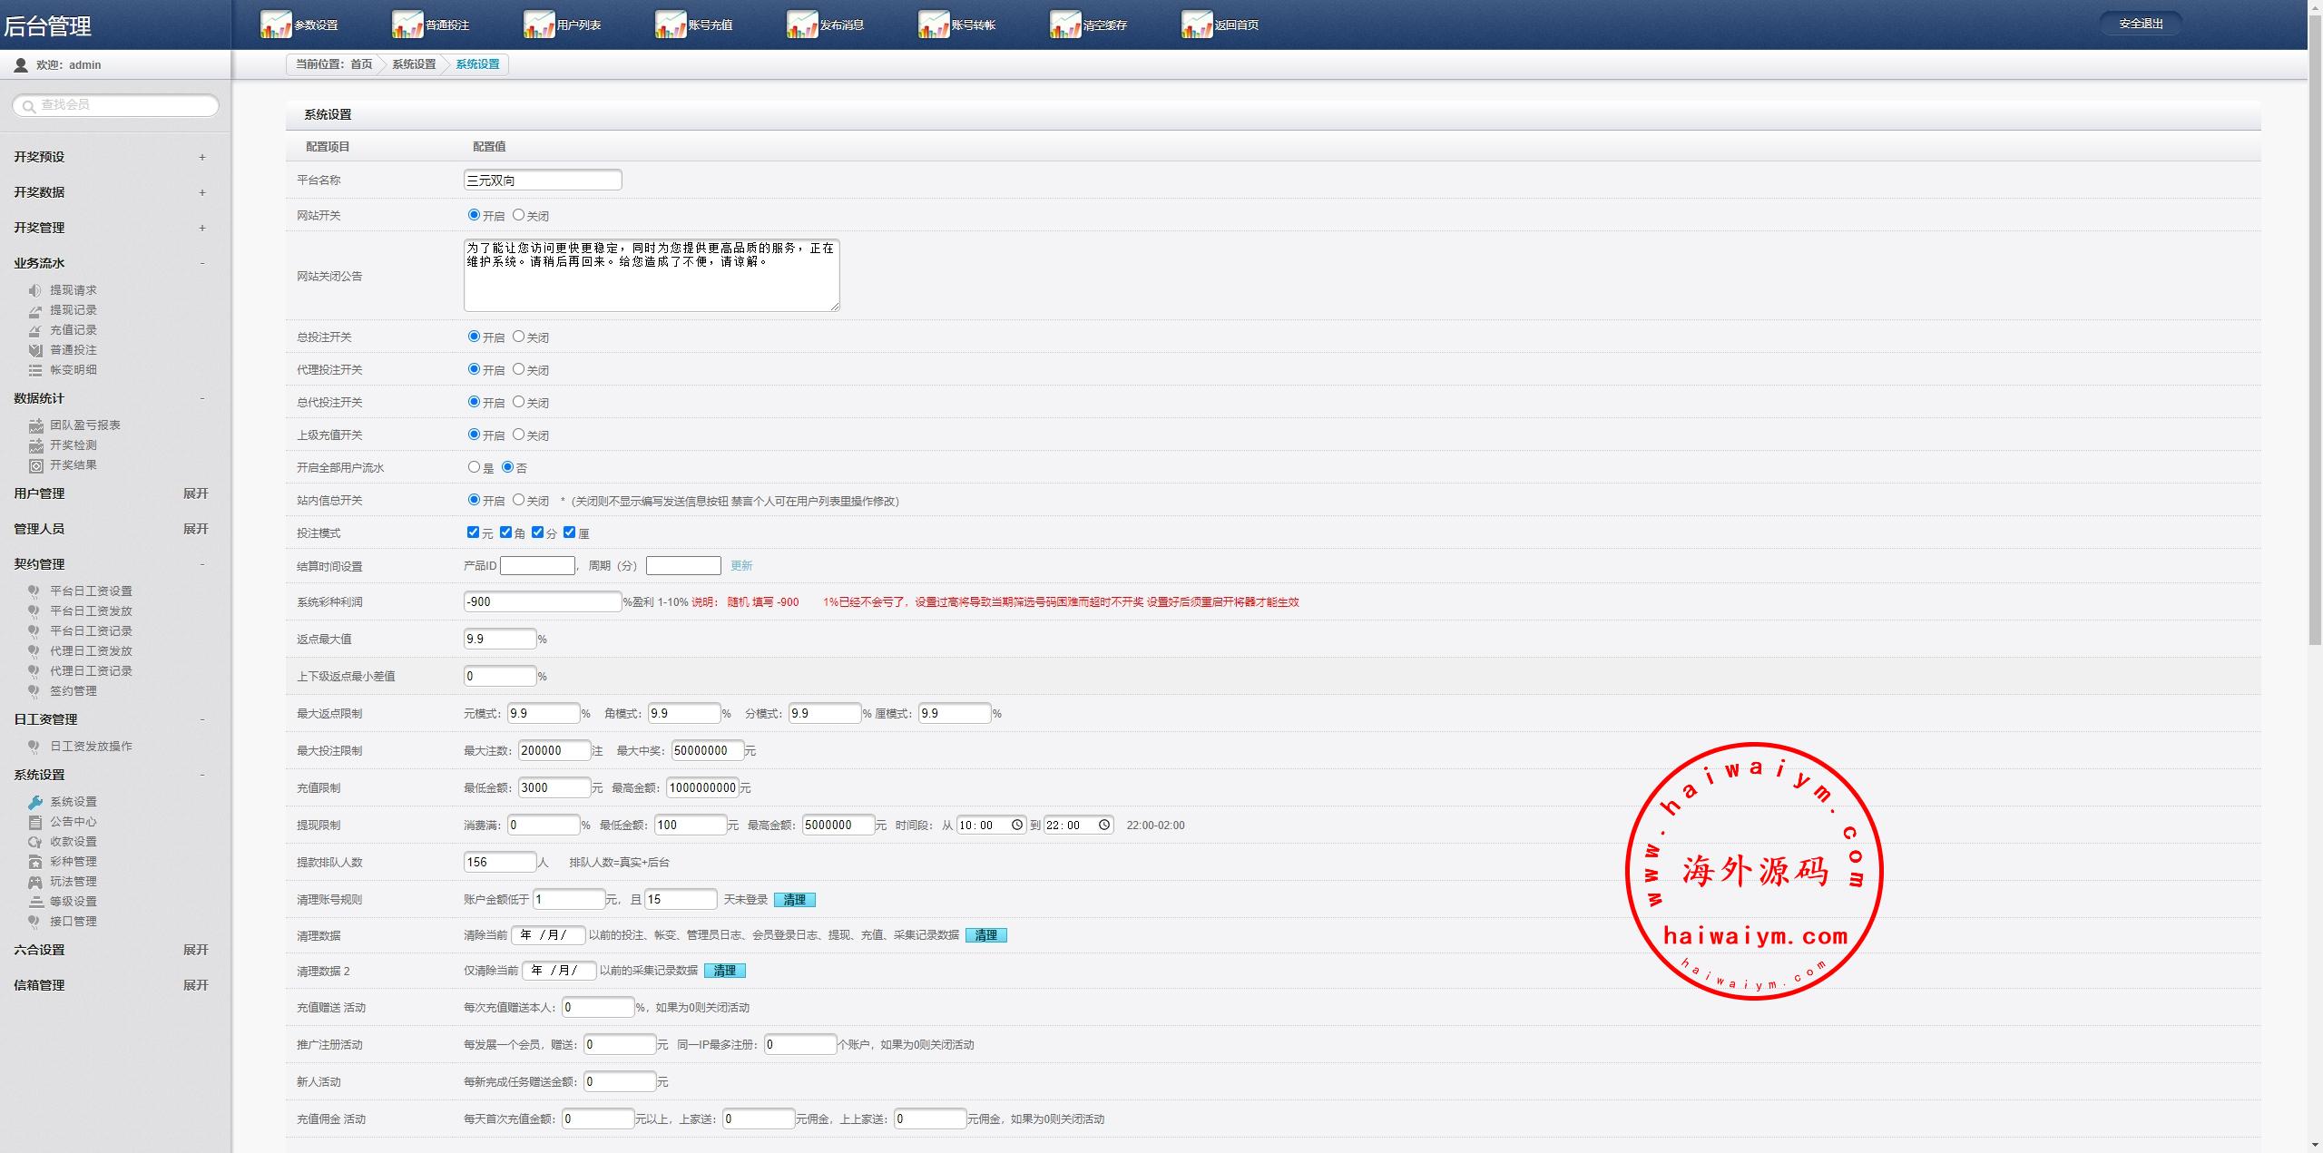Image resolution: width=2323 pixels, height=1153 pixels.
Task: Open 发布消息 in the top menu
Action: 840,25
